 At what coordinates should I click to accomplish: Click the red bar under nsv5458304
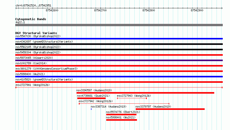tap(119, 55)
